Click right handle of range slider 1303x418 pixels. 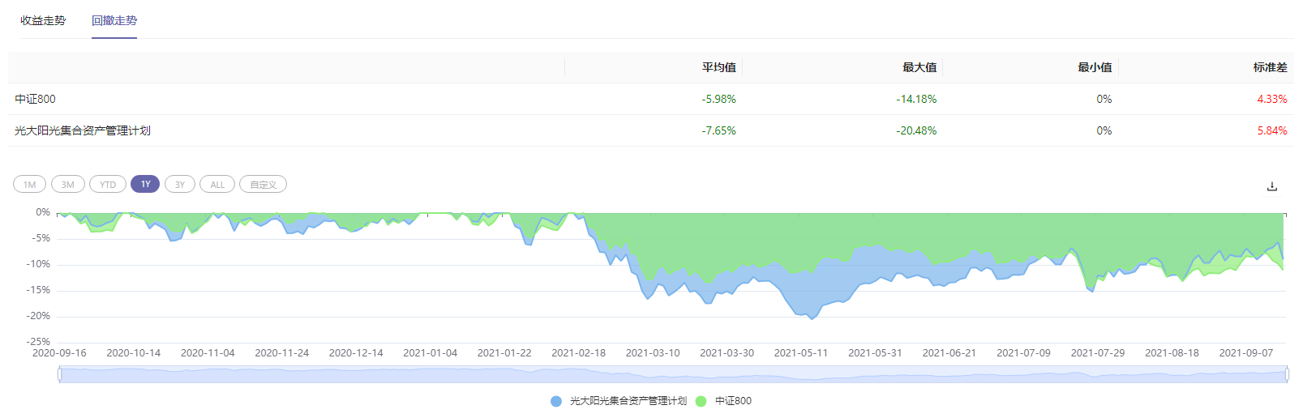pyautogui.click(x=1287, y=374)
